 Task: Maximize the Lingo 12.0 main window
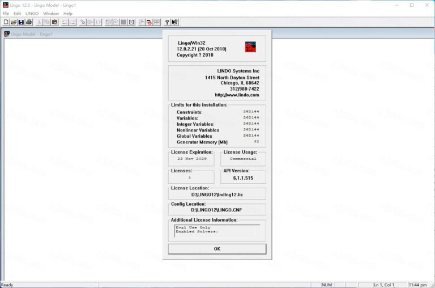412,5
